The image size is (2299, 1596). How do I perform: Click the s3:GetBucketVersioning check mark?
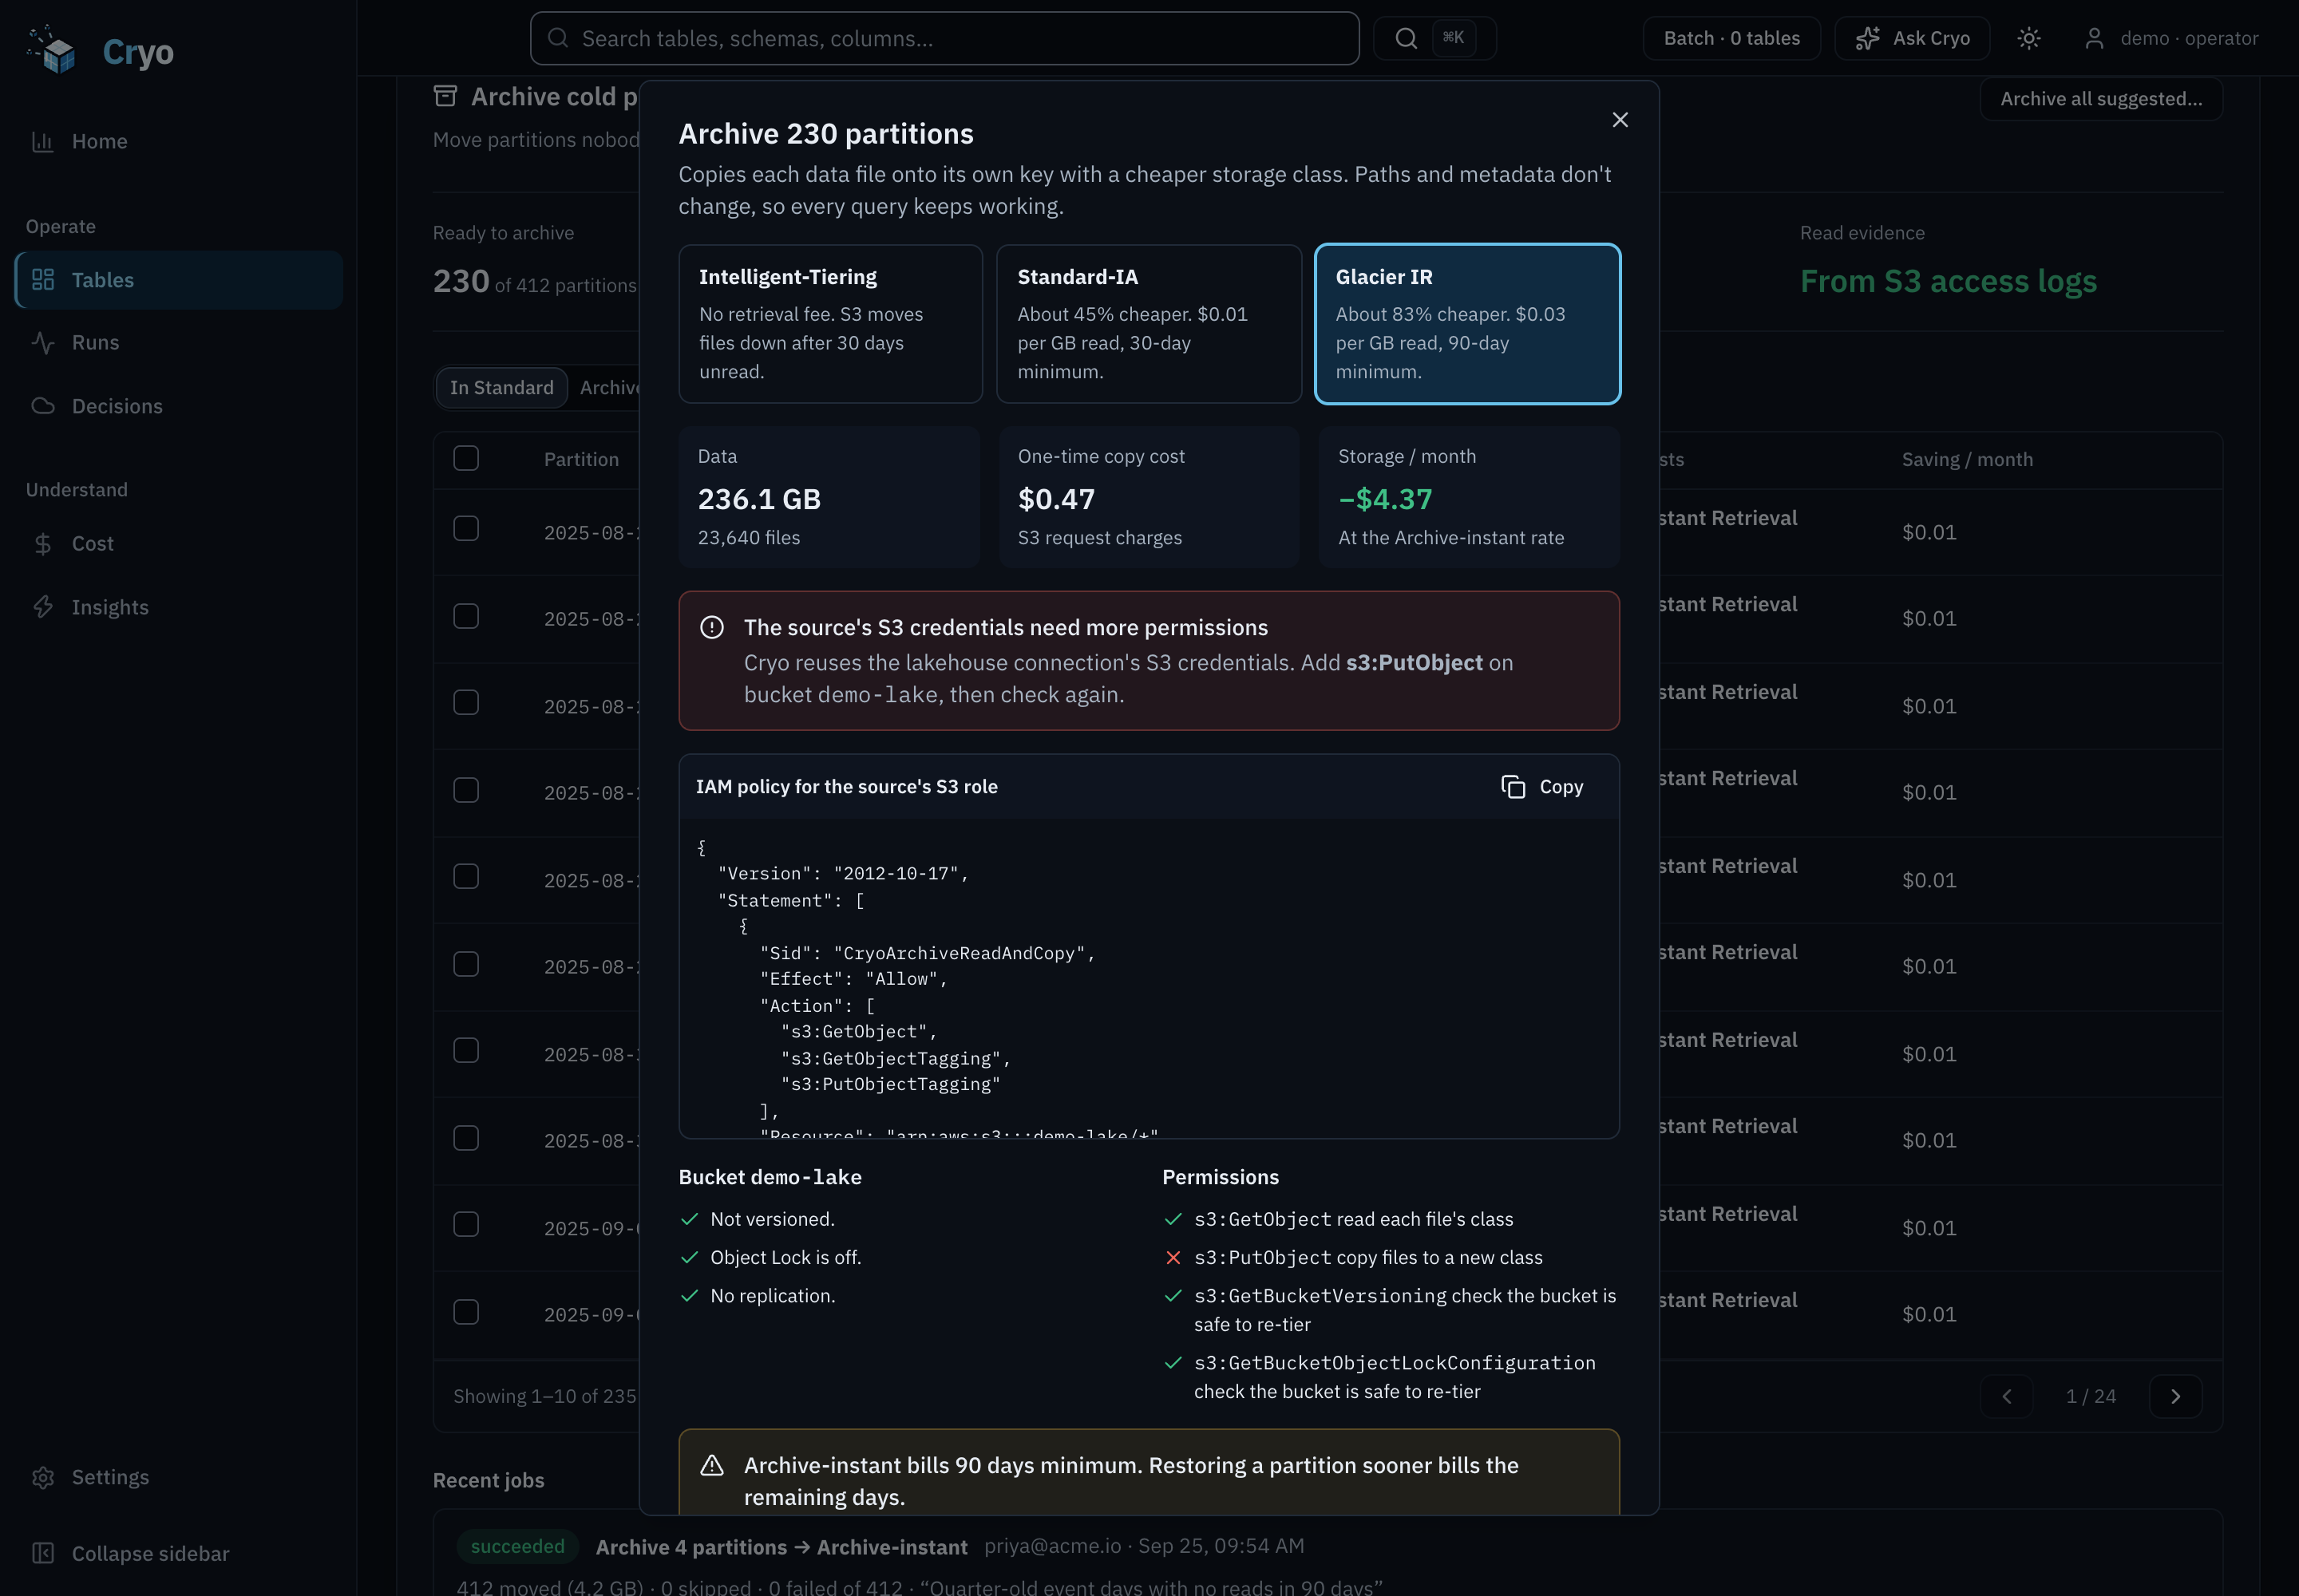tap(1173, 1295)
